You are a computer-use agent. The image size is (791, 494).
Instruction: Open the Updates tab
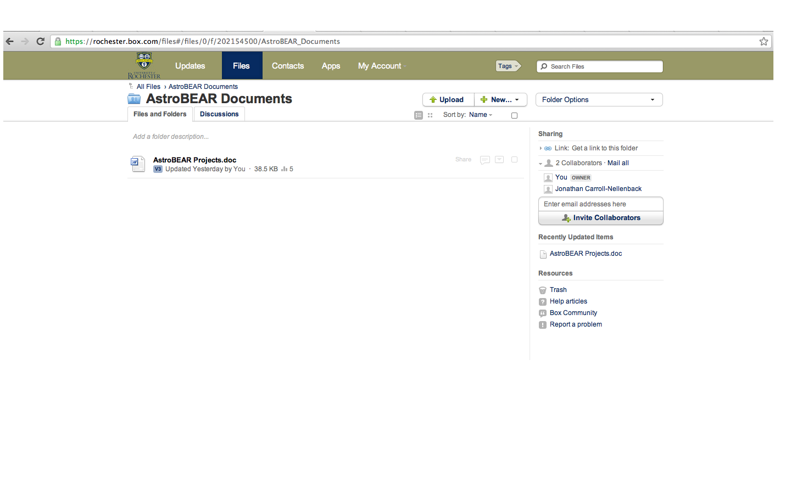point(190,66)
